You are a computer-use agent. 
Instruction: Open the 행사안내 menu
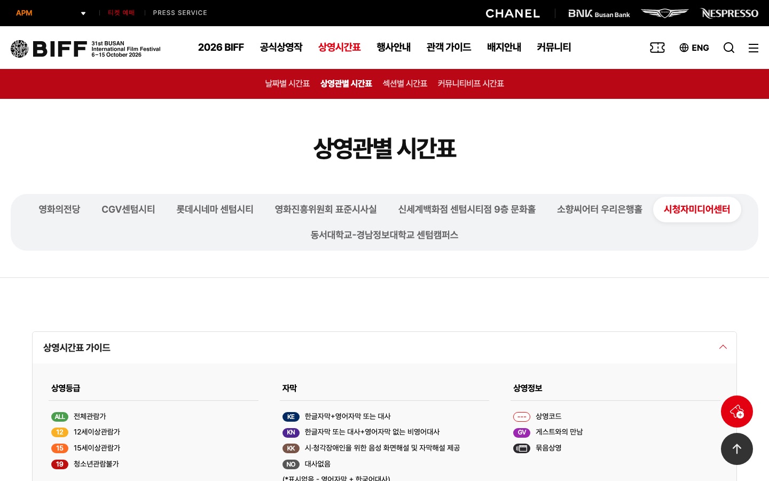(x=394, y=48)
